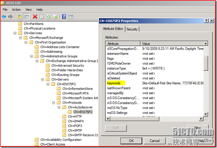Select the CN=Address Lists Container item
Viewport: 217px width, 148px height.
click(x=60, y=47)
